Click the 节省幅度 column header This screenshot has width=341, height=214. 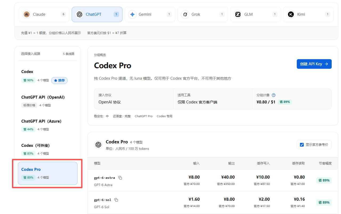click(x=325, y=163)
